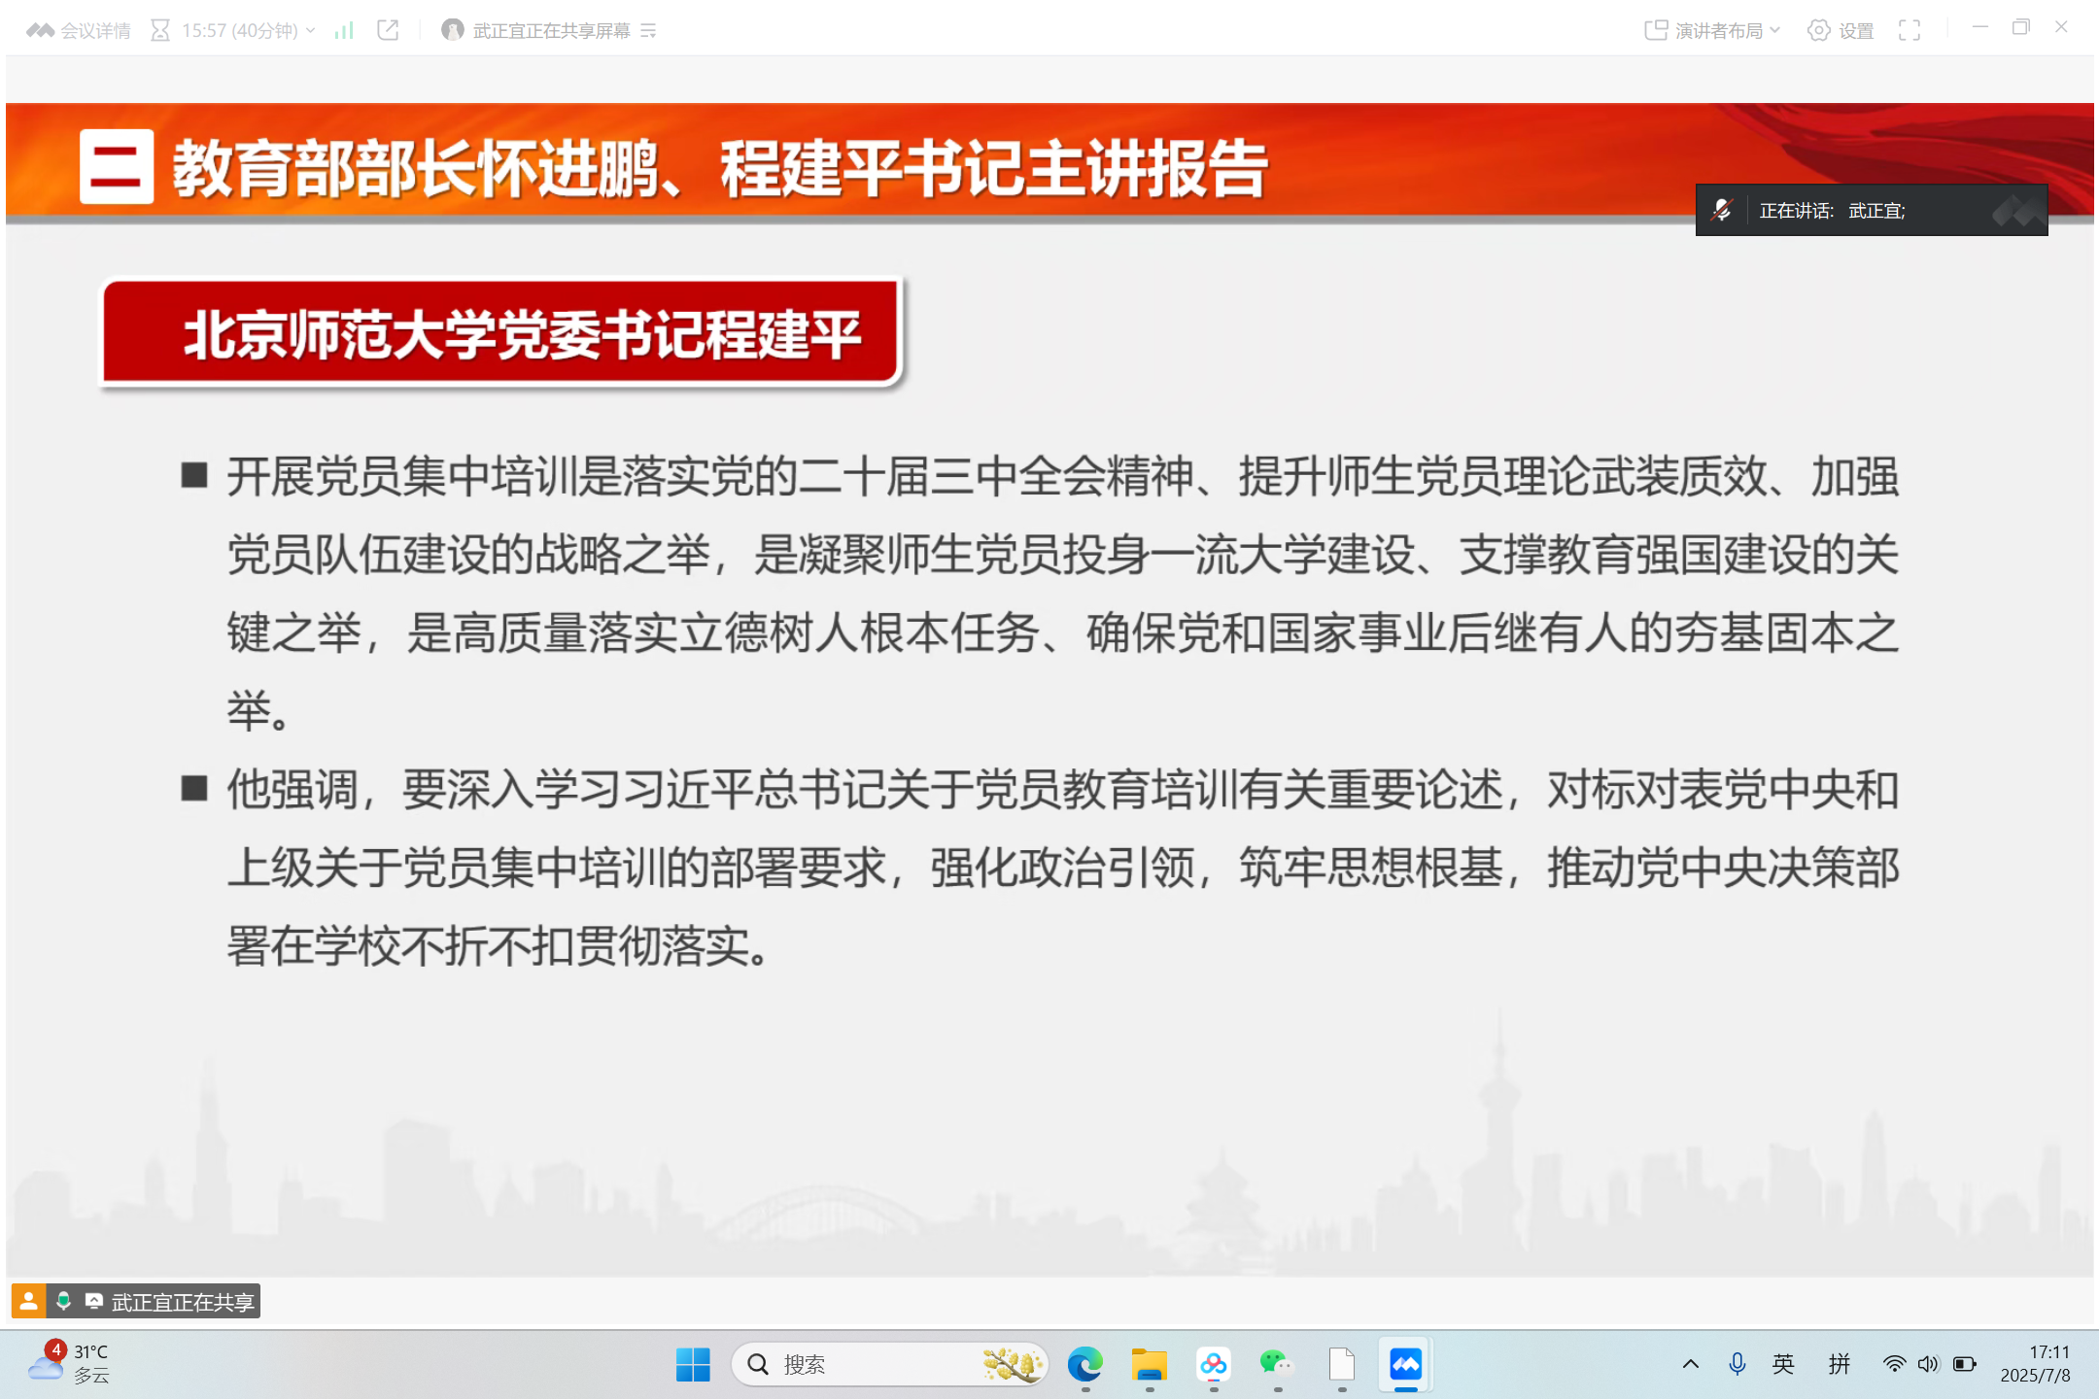Enter fullscreen with the bracket icon
The height and width of the screenshot is (1399, 2099).
click(x=1910, y=30)
